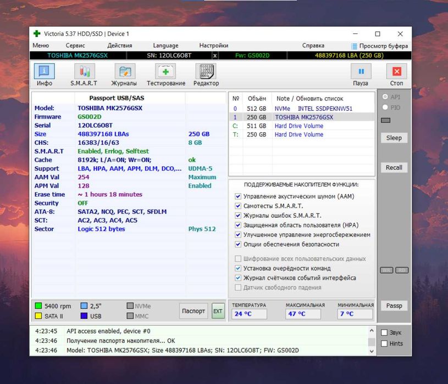This screenshot has width=448, height=384.
Task: Click log scrollbar down arrow
Action: click(372, 351)
